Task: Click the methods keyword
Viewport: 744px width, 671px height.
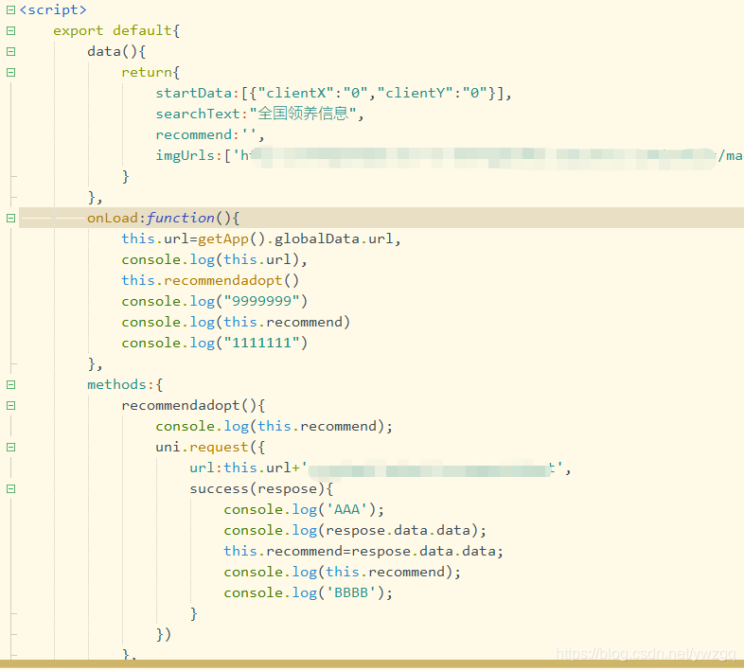Action: tap(116, 385)
